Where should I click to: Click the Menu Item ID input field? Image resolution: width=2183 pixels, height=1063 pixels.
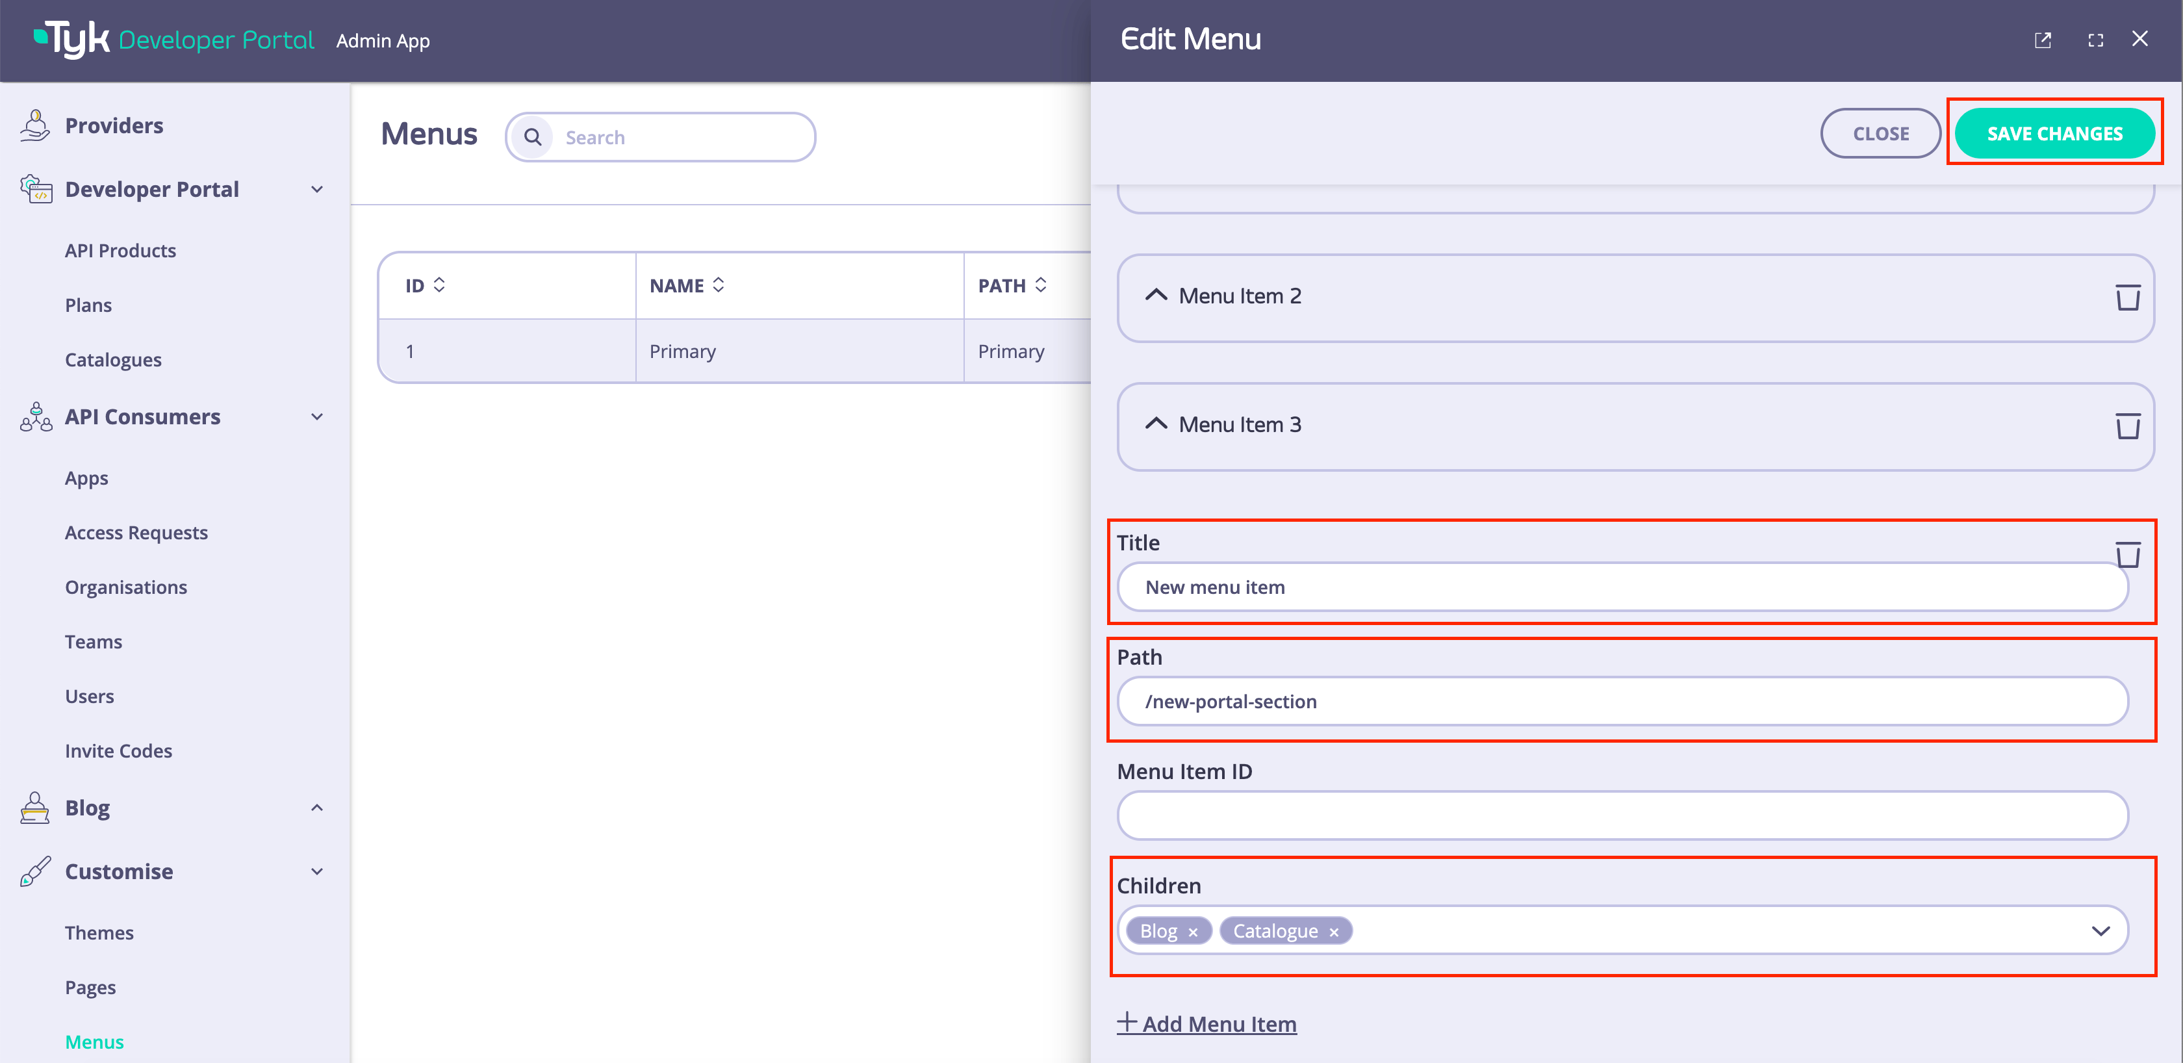1622,815
